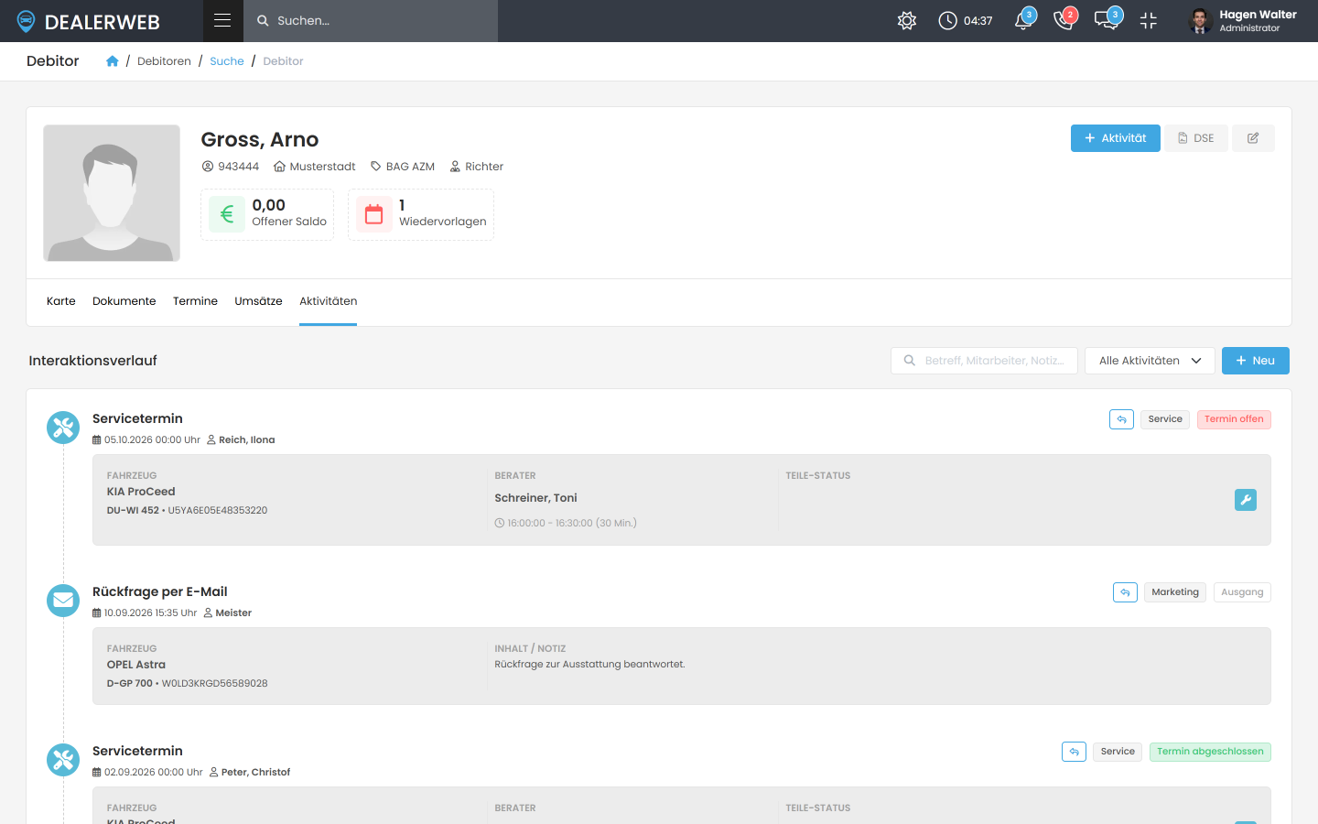
Task: Click the customer profile avatar image
Action: point(112,193)
